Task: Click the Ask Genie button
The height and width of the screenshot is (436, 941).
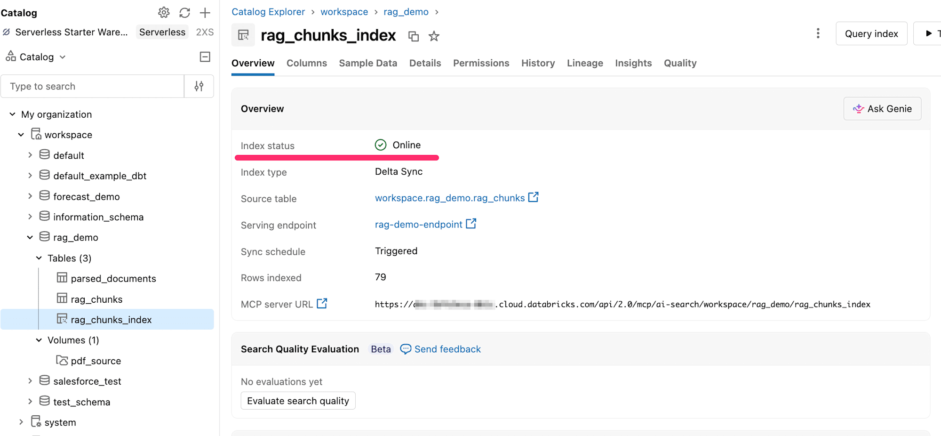Action: pos(882,109)
